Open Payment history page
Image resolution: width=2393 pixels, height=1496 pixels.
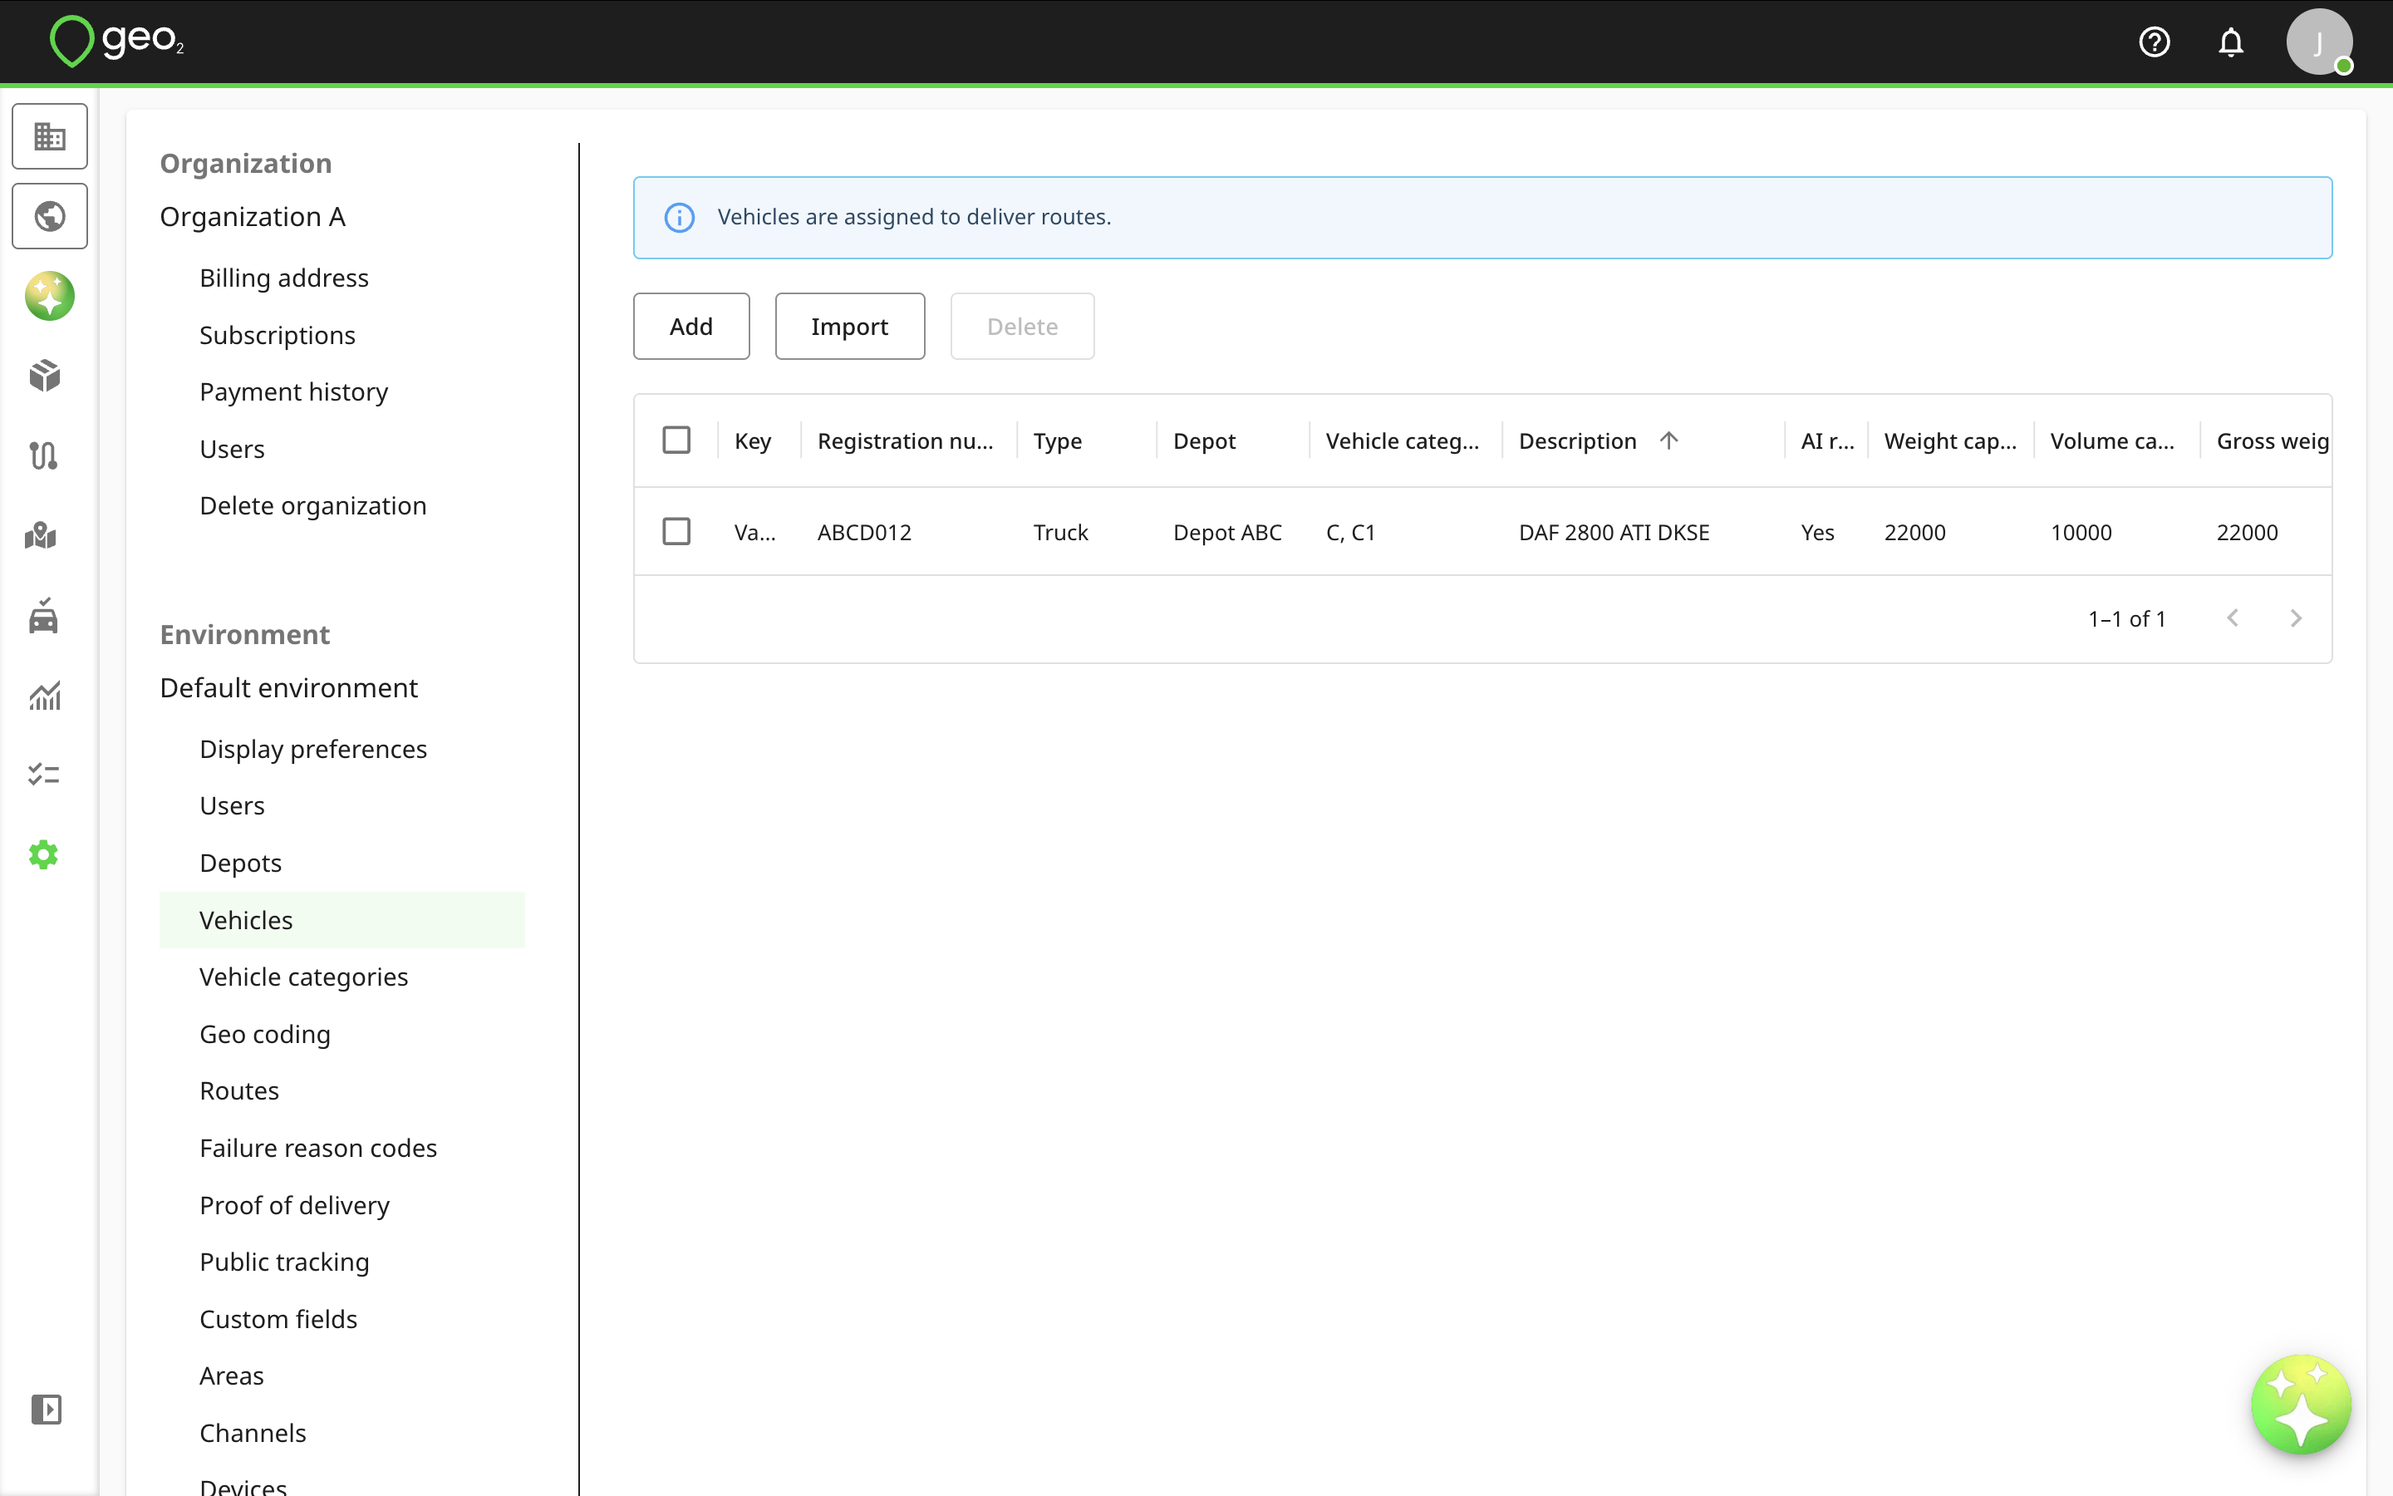tap(293, 391)
